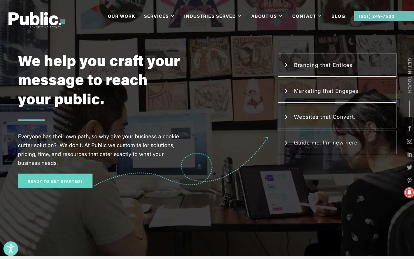Open the Blog menu item
This screenshot has height=259, width=414.
tap(338, 16)
